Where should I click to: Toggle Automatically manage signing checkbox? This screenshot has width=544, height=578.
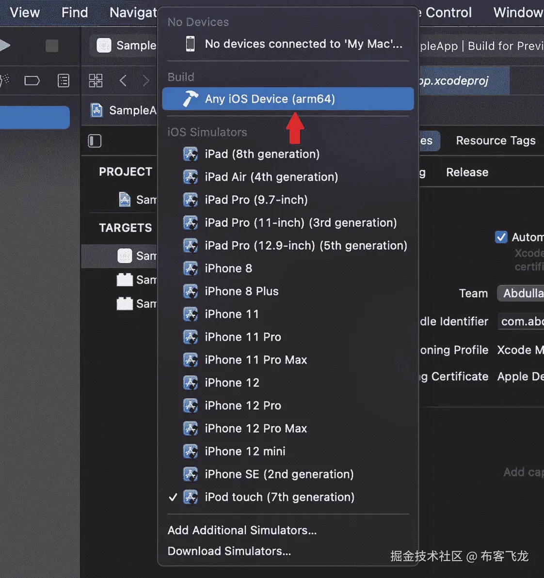coord(501,237)
